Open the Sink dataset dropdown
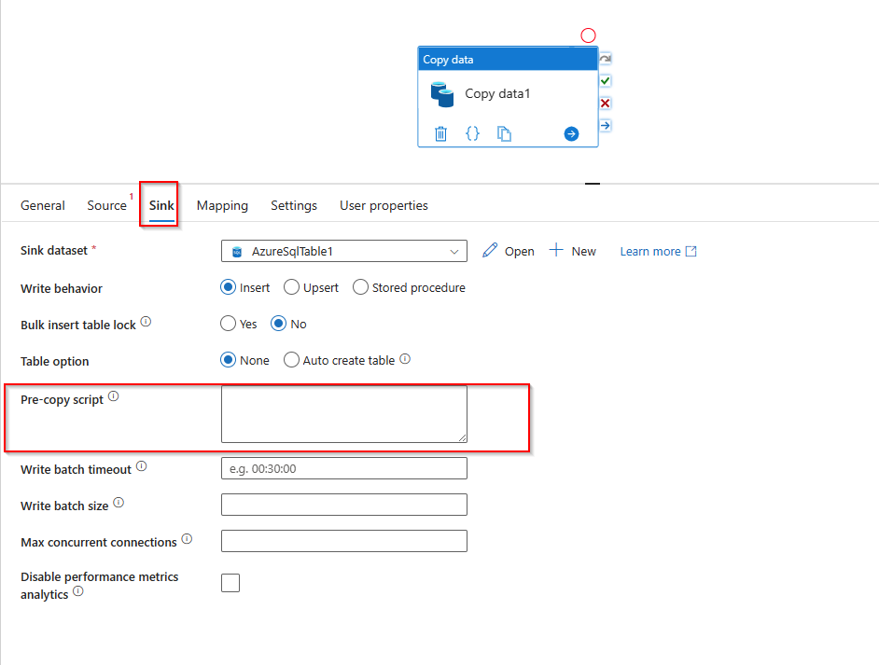 343,250
